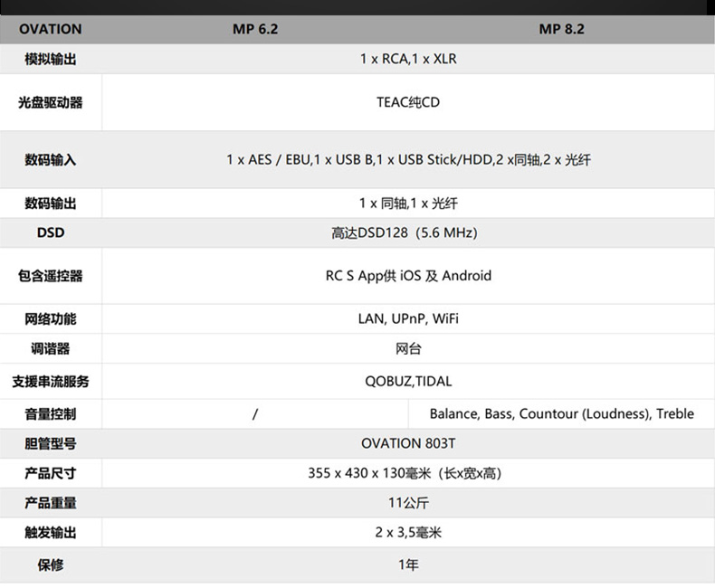
Task: Select the 1年 warranty value
Action: click(408, 564)
